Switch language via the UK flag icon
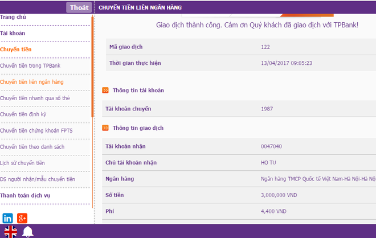376x238 pixels. tap(10, 232)
